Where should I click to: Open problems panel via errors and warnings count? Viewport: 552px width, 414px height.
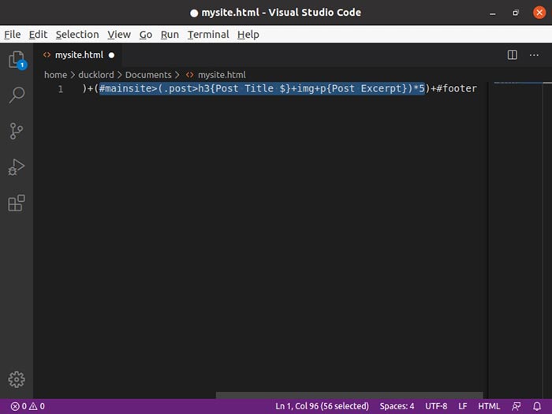[x=28, y=406]
